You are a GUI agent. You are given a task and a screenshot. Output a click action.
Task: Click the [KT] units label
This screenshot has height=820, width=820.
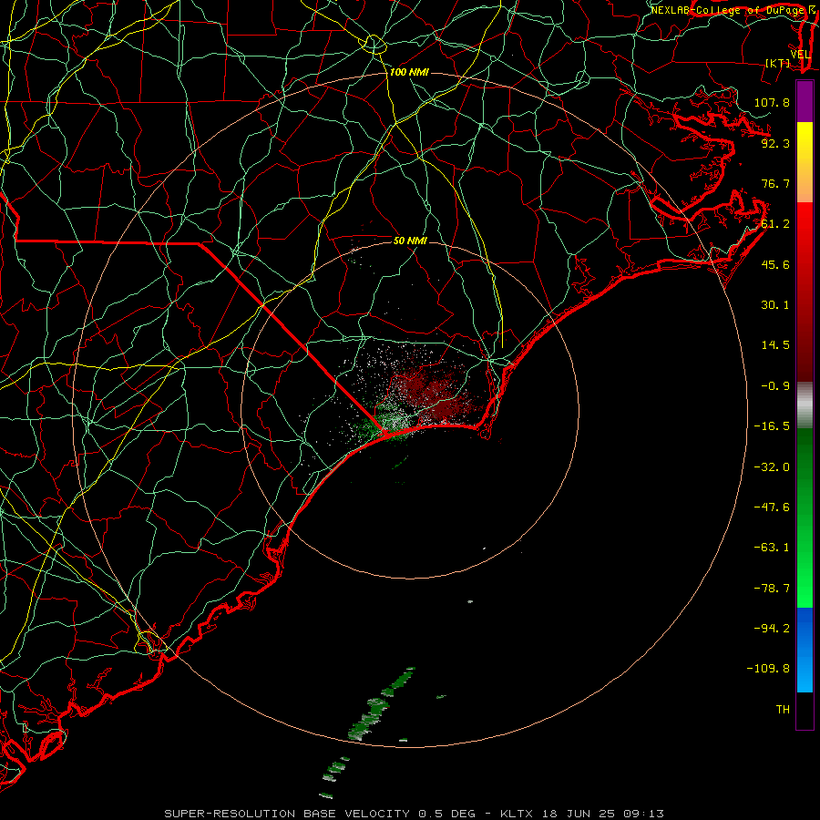[778, 63]
